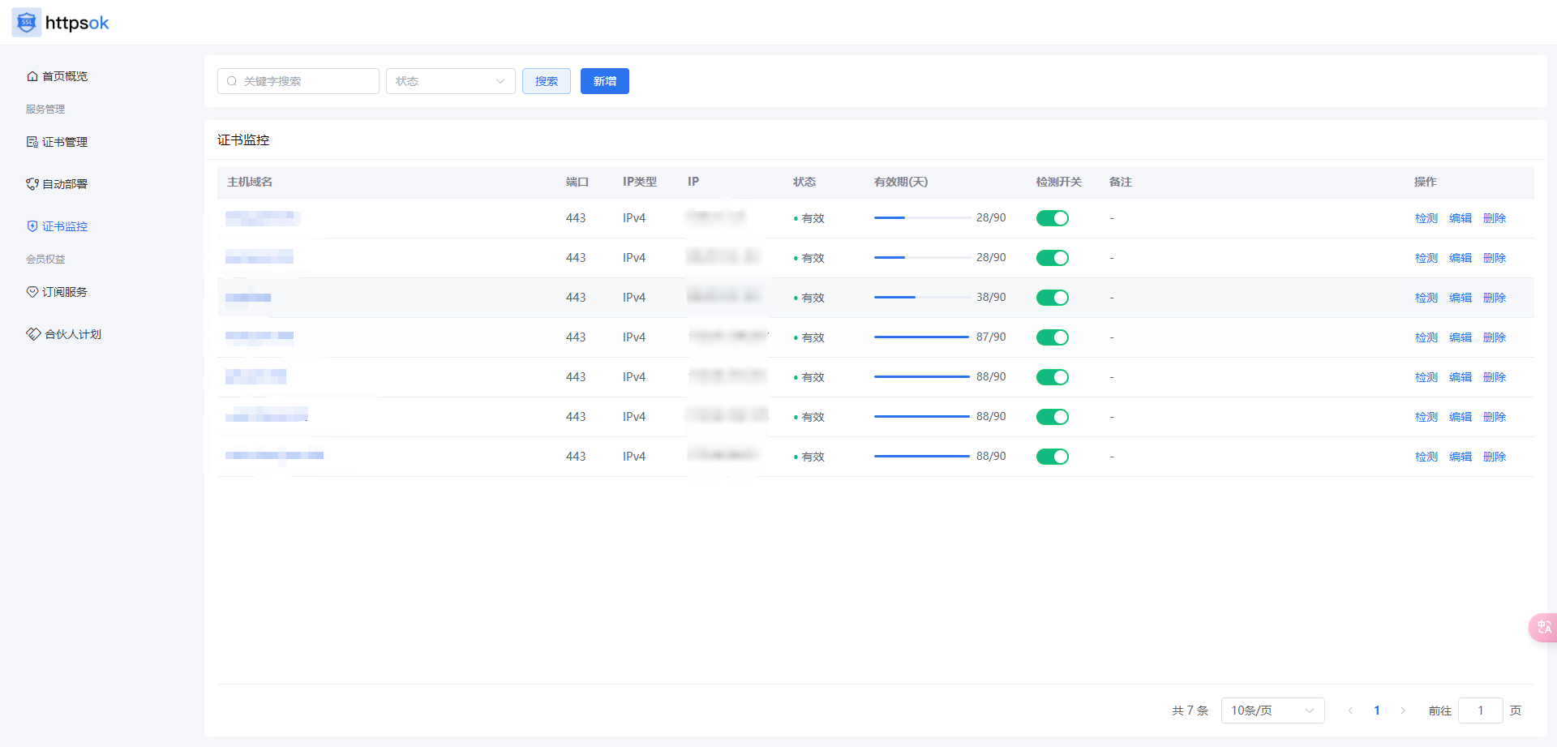Click 检测 in the first 28/90 row
1557x747 pixels.
click(1426, 218)
